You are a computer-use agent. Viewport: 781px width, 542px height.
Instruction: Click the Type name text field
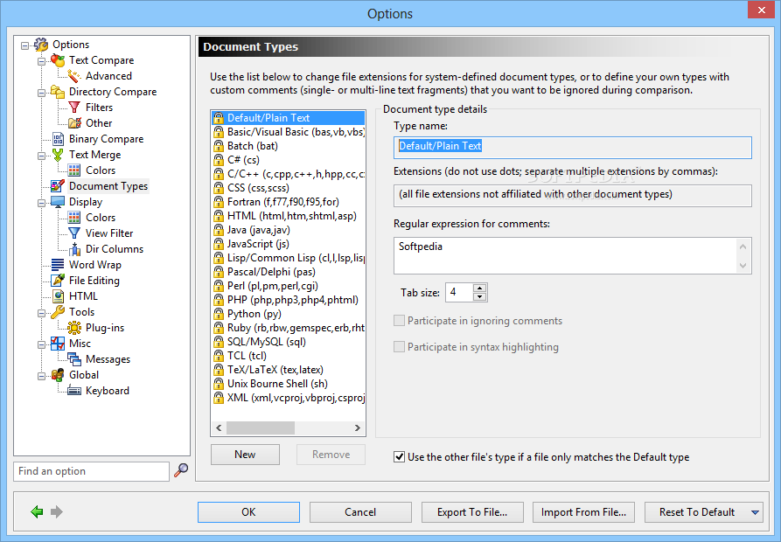point(572,148)
